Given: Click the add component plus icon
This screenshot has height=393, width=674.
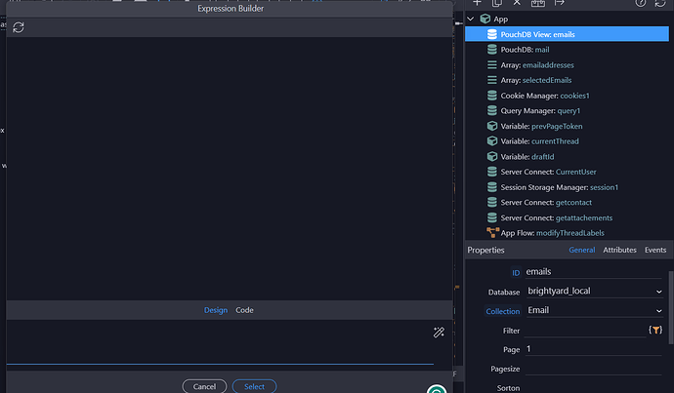Looking at the screenshot, I should tap(479, 3).
